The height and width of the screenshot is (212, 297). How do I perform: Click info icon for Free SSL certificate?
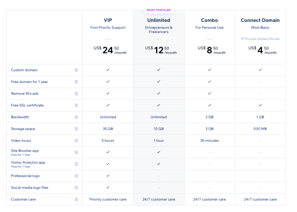coord(76,106)
